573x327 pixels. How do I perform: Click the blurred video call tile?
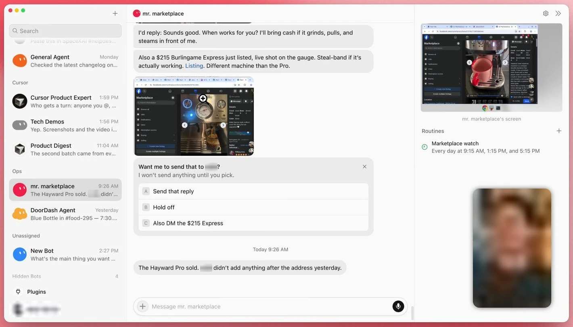coord(512,248)
